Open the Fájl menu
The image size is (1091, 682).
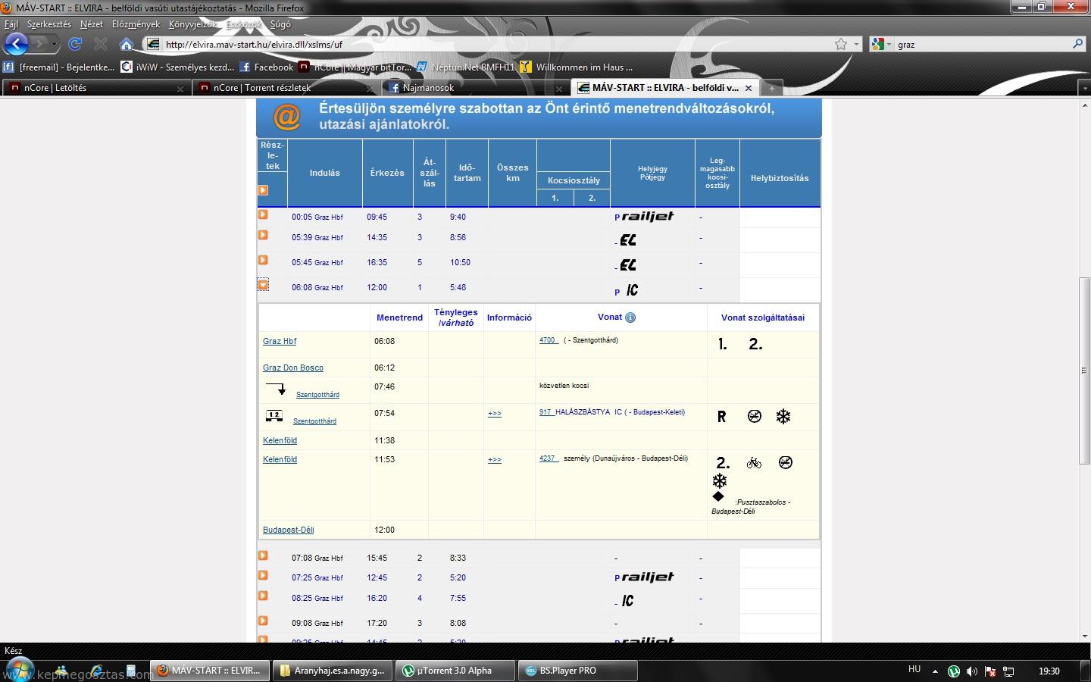(x=11, y=24)
